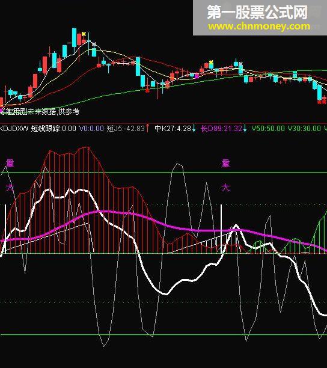Click the 大 label beside the right white bar
The image size is (327, 368).
(225, 188)
